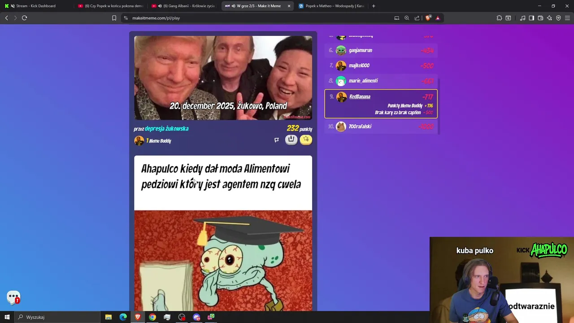574x323 pixels.
Task: Open the browser Extensions puzzle icon
Action: 499,18
